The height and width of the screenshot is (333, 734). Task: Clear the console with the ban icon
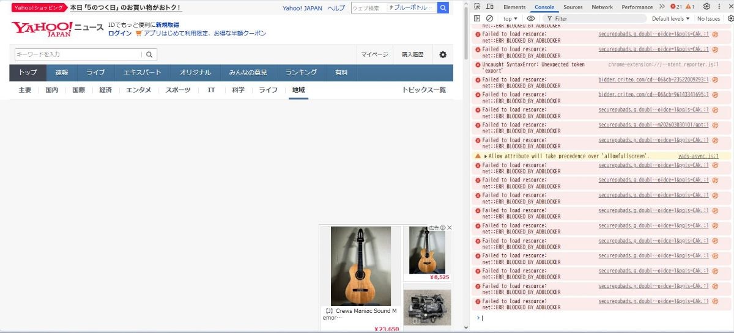pyautogui.click(x=489, y=19)
